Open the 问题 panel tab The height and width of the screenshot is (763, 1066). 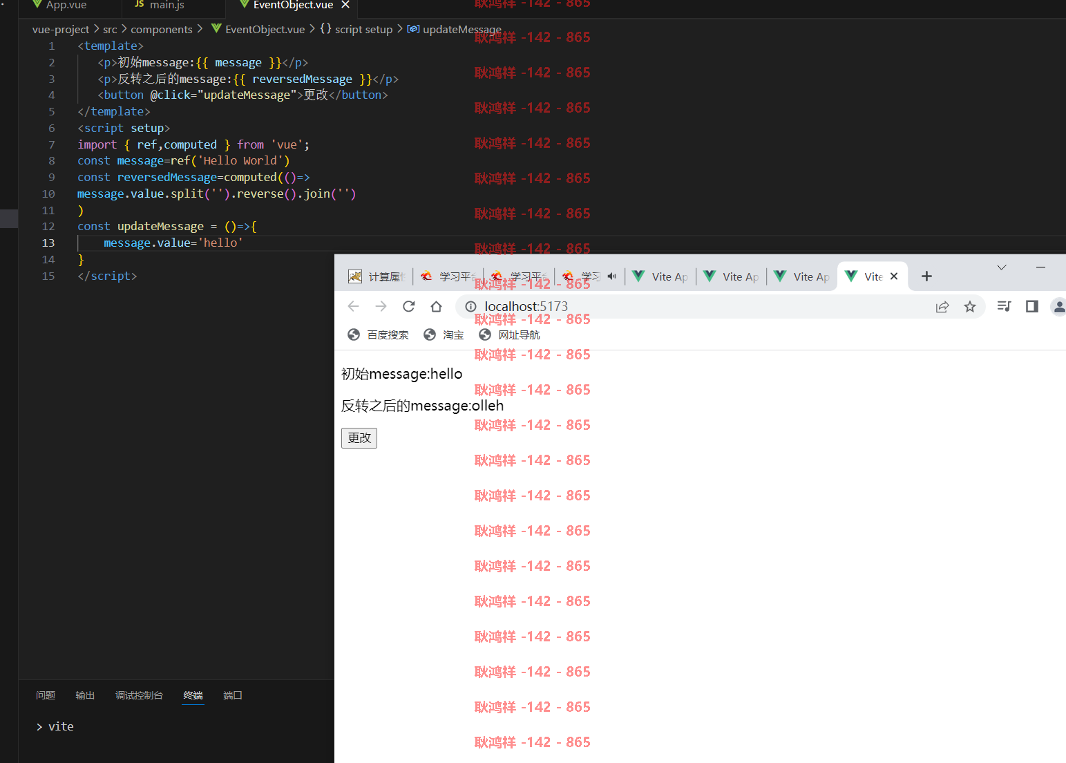pos(46,695)
